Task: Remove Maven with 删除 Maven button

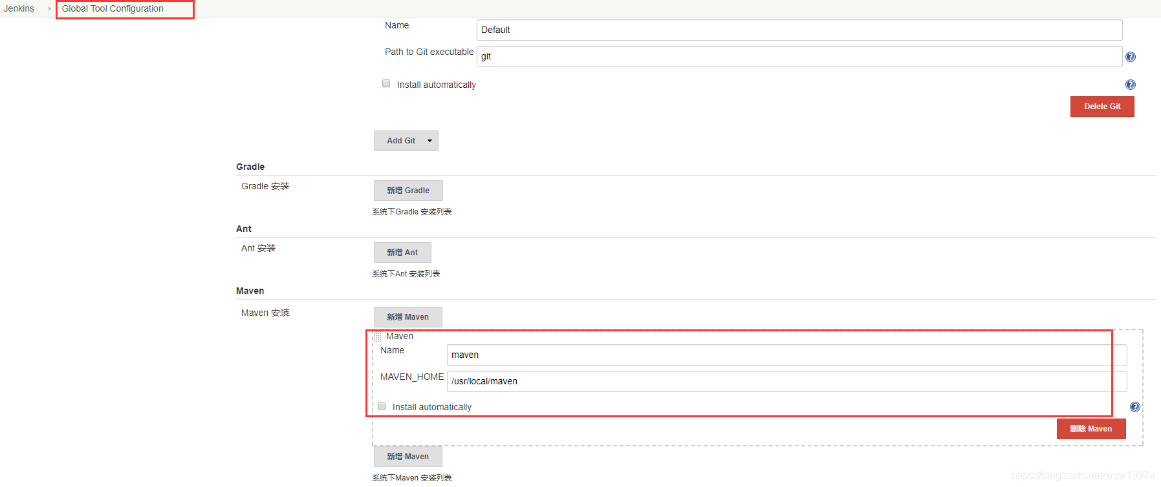Action: pyautogui.click(x=1091, y=429)
